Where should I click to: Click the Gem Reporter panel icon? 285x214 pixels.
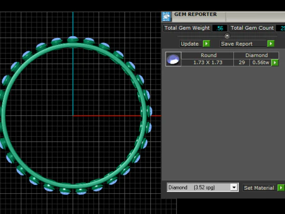166,17
